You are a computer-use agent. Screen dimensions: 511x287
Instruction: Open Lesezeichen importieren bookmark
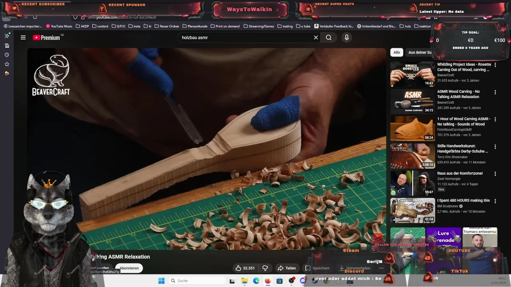pyautogui.click(x=23, y=26)
